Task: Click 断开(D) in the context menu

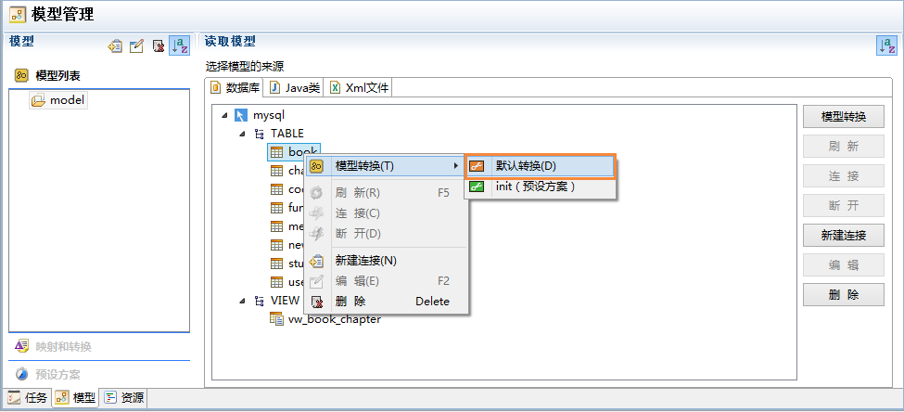Action: 385,234
